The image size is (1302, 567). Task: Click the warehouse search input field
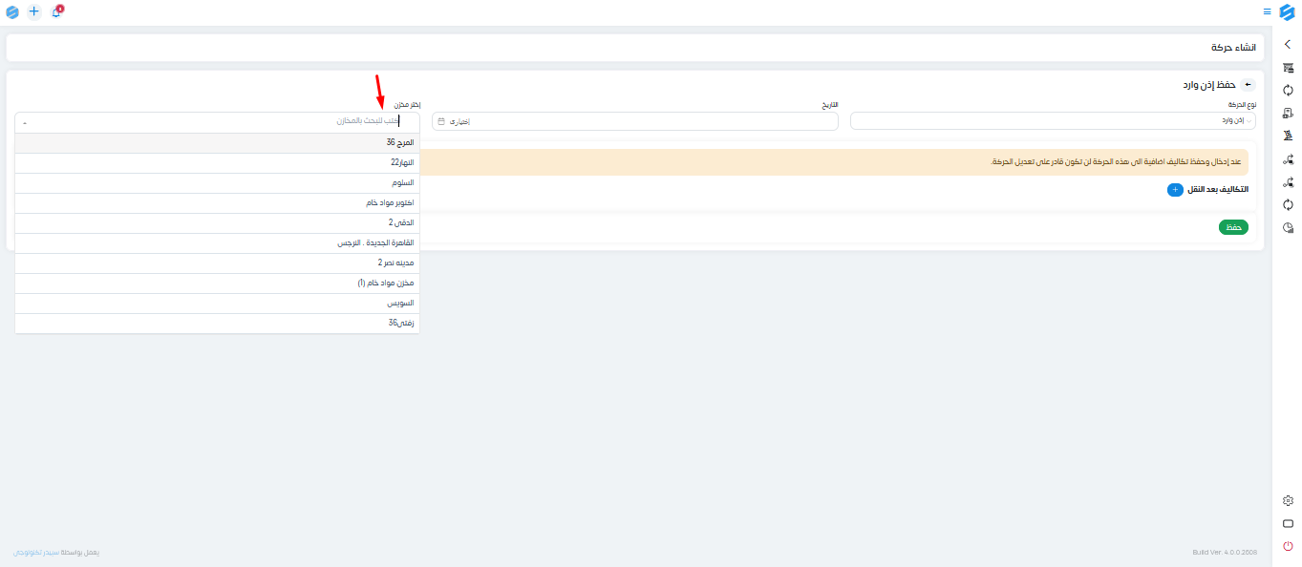[x=217, y=121]
